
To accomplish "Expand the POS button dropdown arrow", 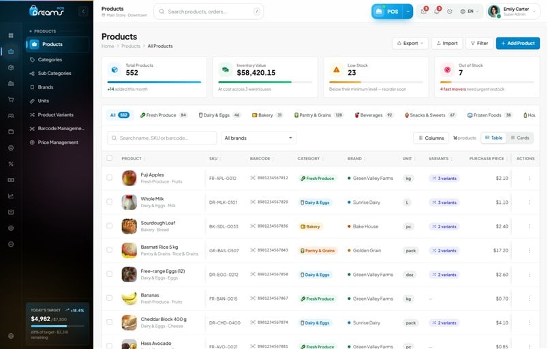I will point(408,12).
